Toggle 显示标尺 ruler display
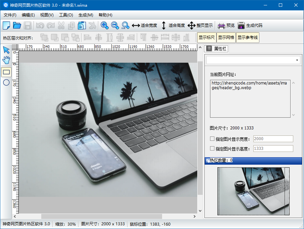 pos(206,38)
